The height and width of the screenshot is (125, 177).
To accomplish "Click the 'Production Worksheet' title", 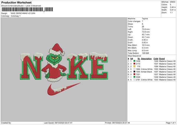I will [x=16, y=2].
